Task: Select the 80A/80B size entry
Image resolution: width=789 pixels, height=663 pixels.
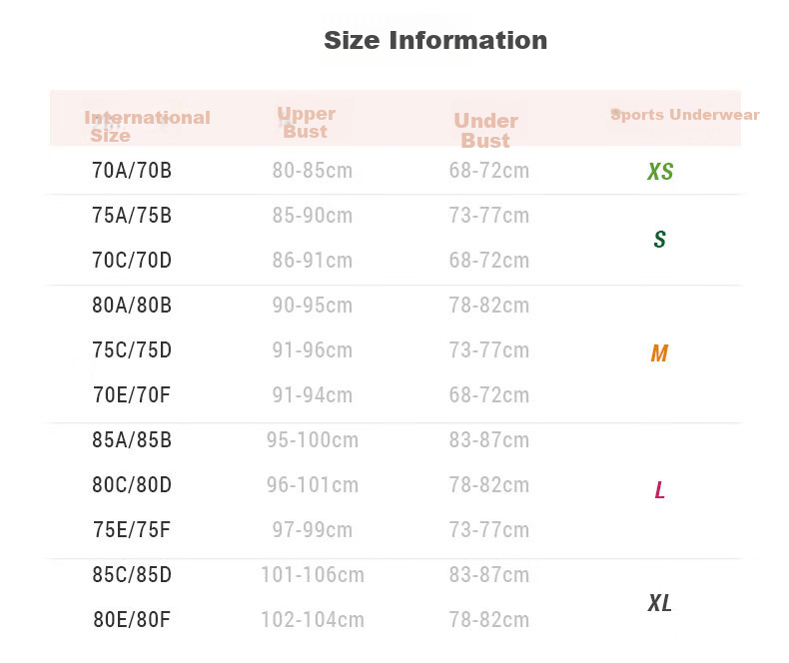Action: coord(132,306)
